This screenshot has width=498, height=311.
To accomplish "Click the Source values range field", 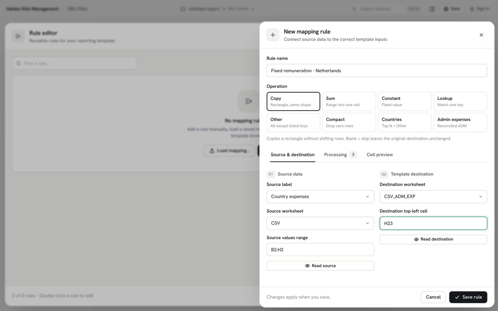I will click(x=320, y=249).
